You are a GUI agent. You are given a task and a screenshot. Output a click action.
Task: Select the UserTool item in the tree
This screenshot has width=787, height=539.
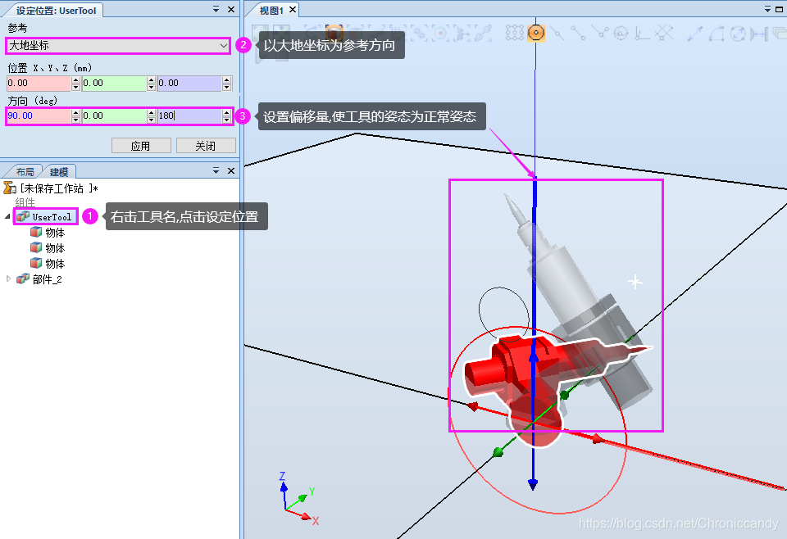52,216
